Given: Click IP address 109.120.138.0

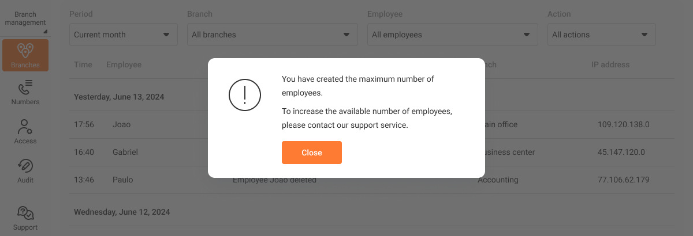Looking at the screenshot, I should coord(624,124).
